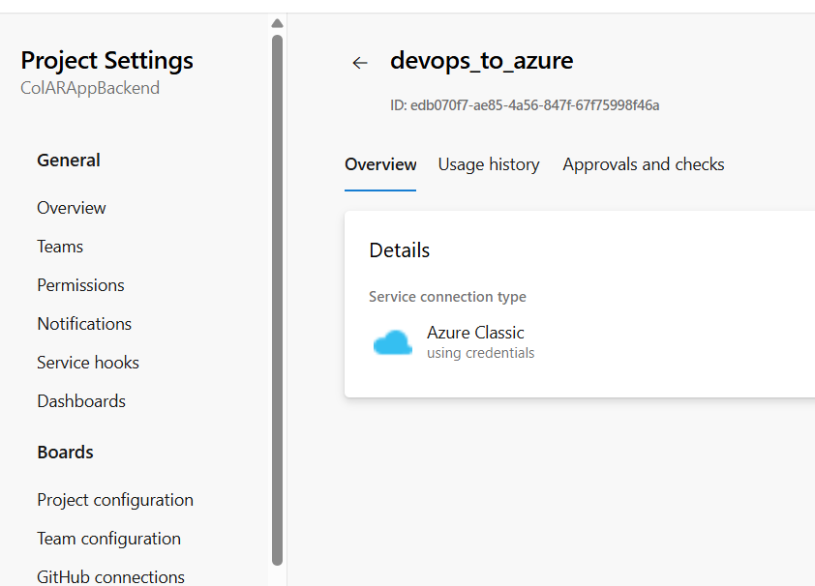Go back using the left arrow icon
Screen dimensions: 815x586
point(360,63)
